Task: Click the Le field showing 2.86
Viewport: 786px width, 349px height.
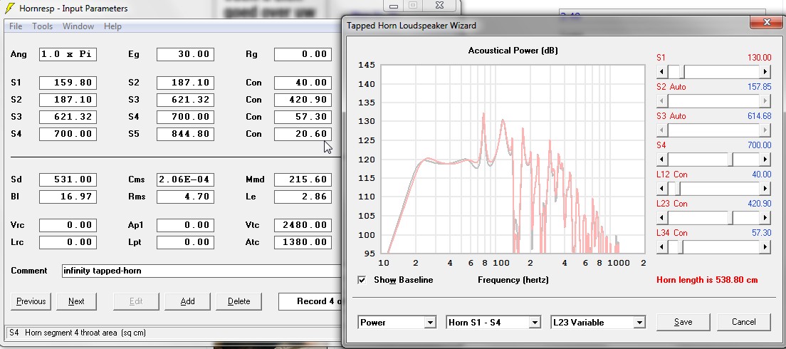Action: point(303,197)
